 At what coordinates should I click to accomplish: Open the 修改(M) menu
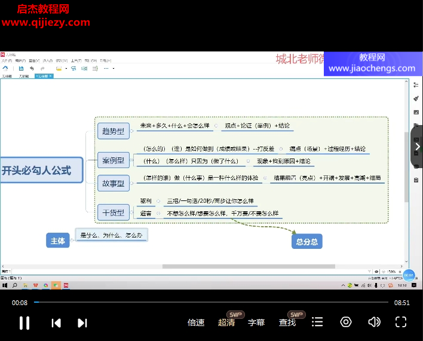coord(62,60)
